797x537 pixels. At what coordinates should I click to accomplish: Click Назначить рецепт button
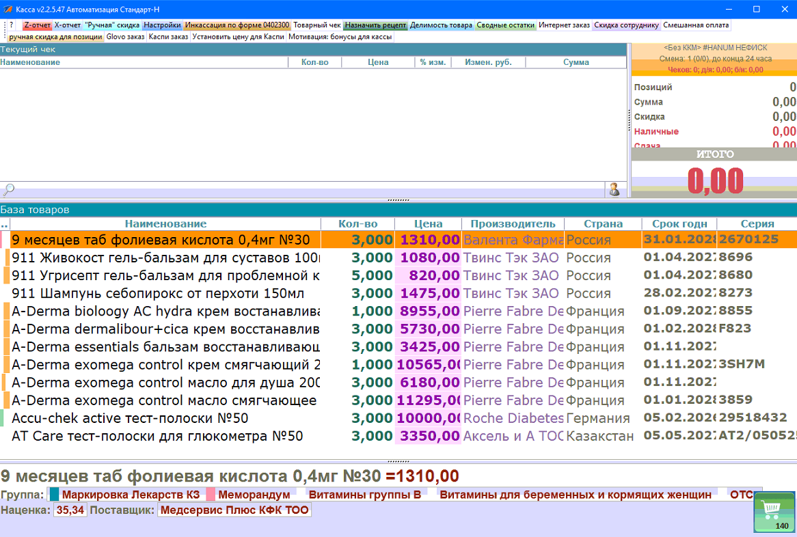(x=376, y=25)
